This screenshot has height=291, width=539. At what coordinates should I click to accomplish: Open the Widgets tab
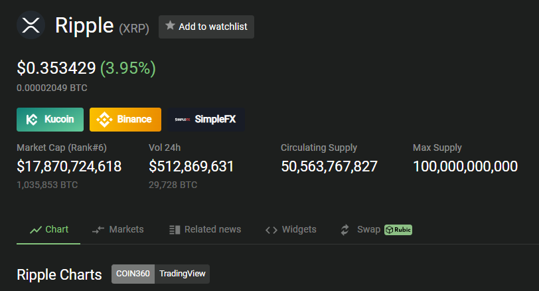coord(291,229)
